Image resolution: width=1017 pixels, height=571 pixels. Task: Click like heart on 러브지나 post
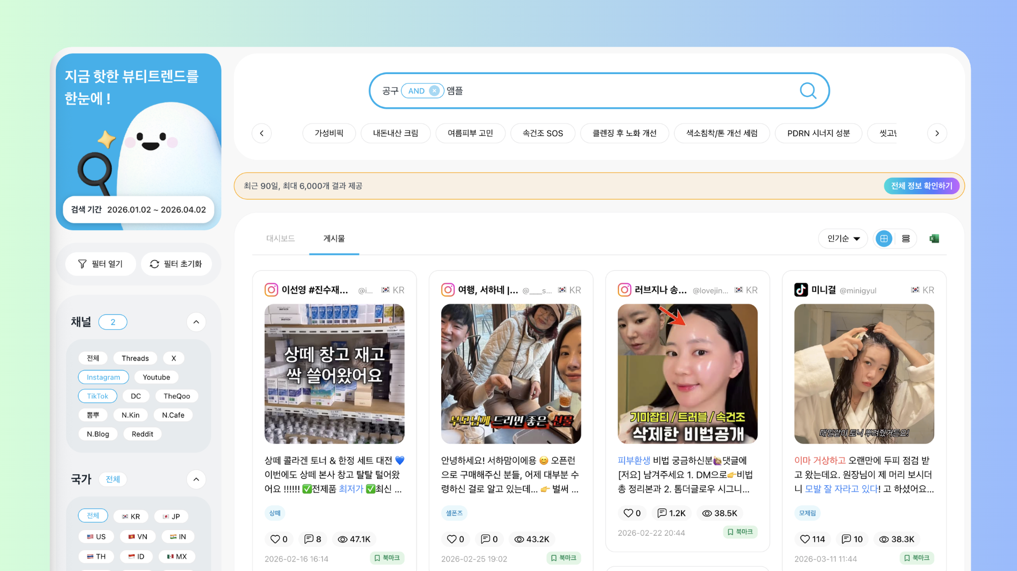tap(628, 513)
